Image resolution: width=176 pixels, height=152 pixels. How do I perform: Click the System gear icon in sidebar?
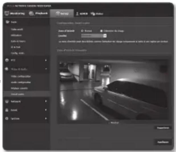click(x=7, y=118)
